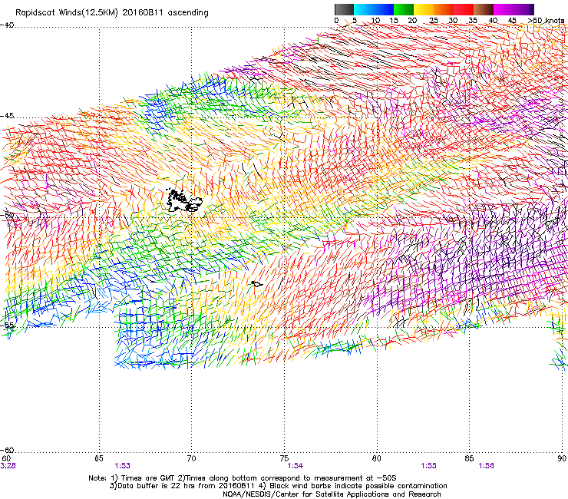Click the NOAA/NESDIS Center for Satellite Applications credit

click(332, 494)
